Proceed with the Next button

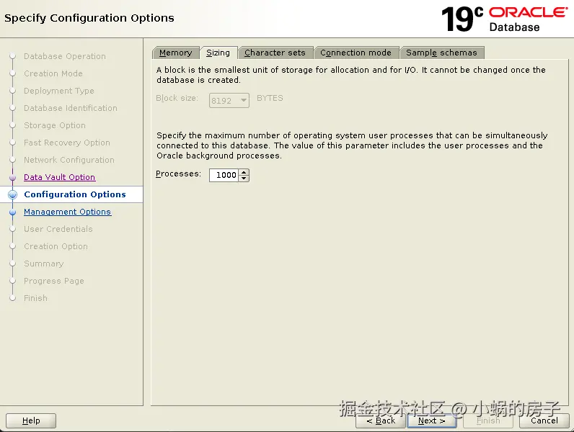432,420
